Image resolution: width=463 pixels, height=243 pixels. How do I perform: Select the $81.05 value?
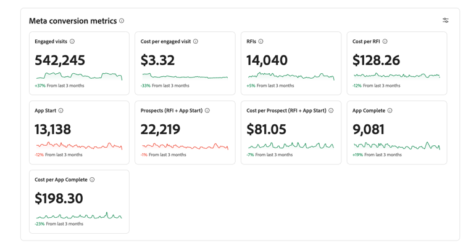pos(266,129)
